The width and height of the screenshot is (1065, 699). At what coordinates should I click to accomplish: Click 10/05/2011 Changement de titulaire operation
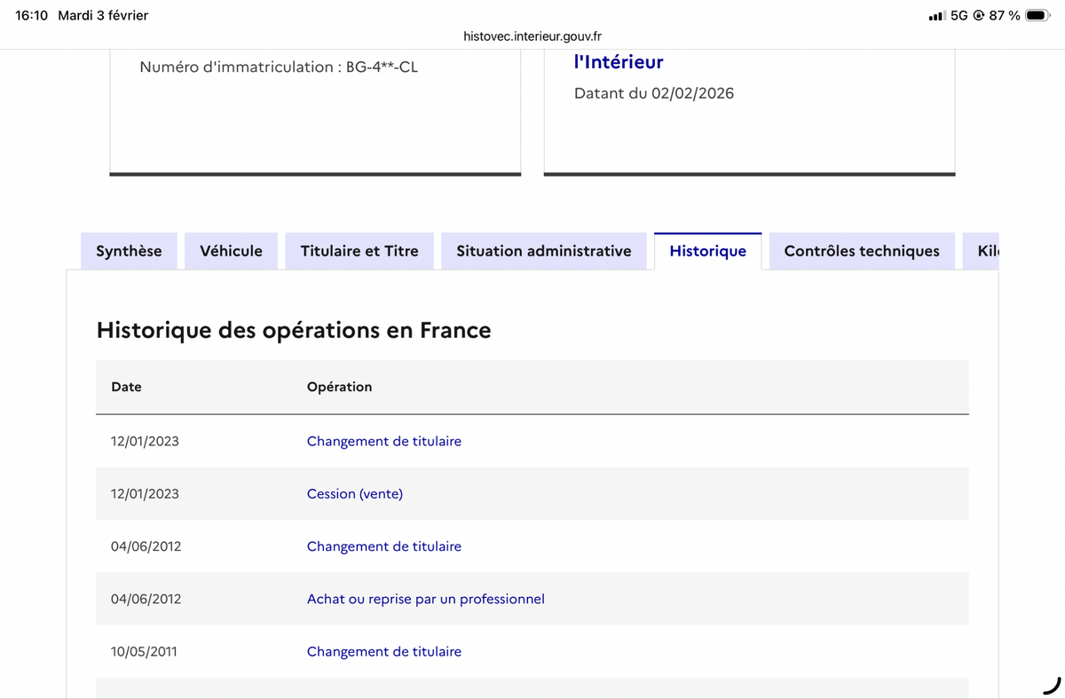coord(384,651)
